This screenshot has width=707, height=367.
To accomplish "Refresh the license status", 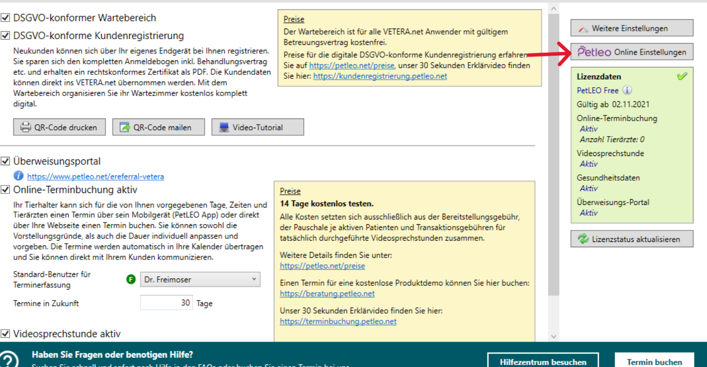I will [x=632, y=239].
